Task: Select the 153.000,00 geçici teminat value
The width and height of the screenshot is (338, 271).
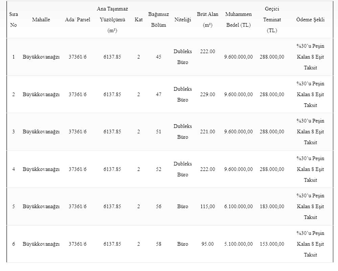Action: point(272,244)
